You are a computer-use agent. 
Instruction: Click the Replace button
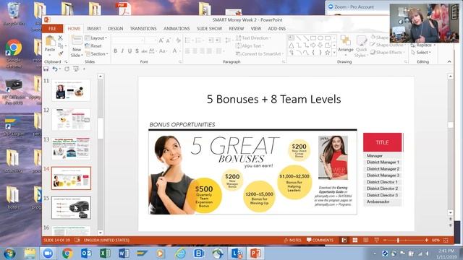coord(422,45)
